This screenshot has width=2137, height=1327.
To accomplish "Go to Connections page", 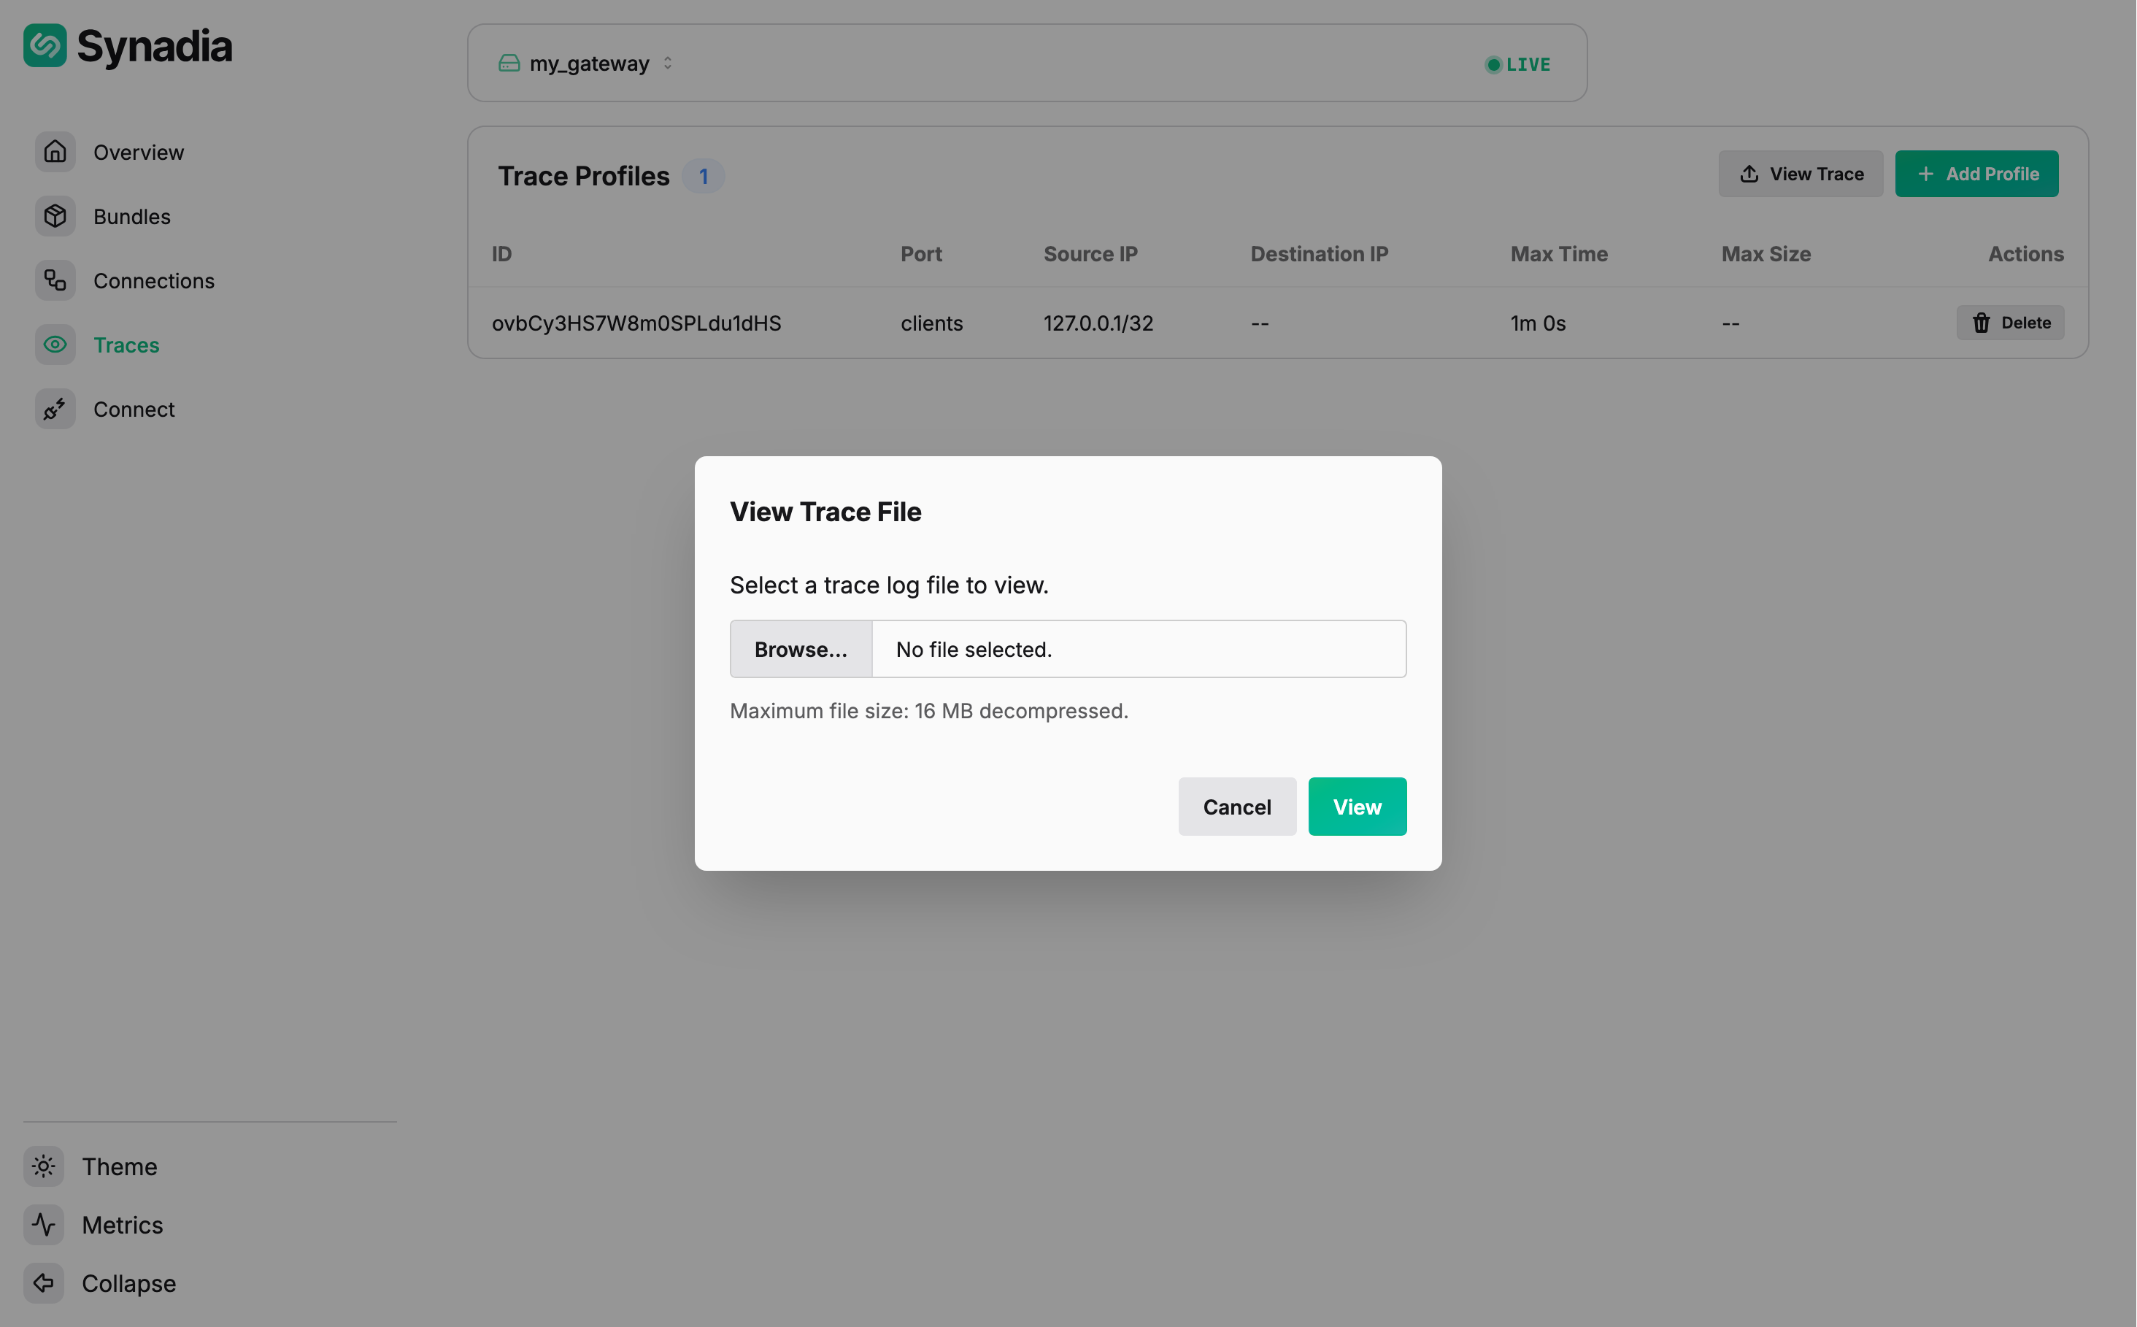I will pos(153,280).
